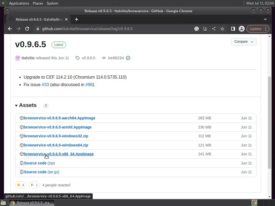This screenshot has height=206, width=275.
Task: Open ttalvitie's user avatar
Action: [x=18, y=58]
